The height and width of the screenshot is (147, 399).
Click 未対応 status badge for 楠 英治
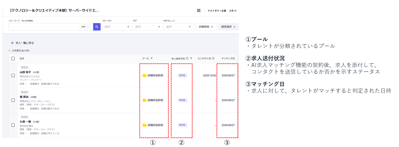(182, 100)
